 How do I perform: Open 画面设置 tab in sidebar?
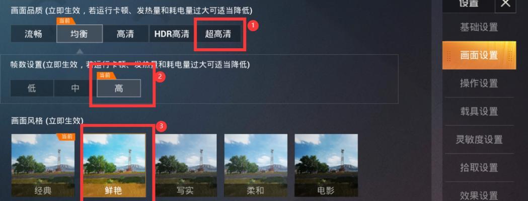tap(479, 55)
